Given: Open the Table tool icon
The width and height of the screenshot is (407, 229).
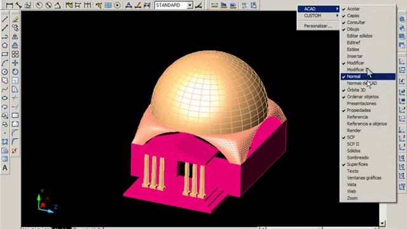Looking at the screenshot, I should coord(4,159).
